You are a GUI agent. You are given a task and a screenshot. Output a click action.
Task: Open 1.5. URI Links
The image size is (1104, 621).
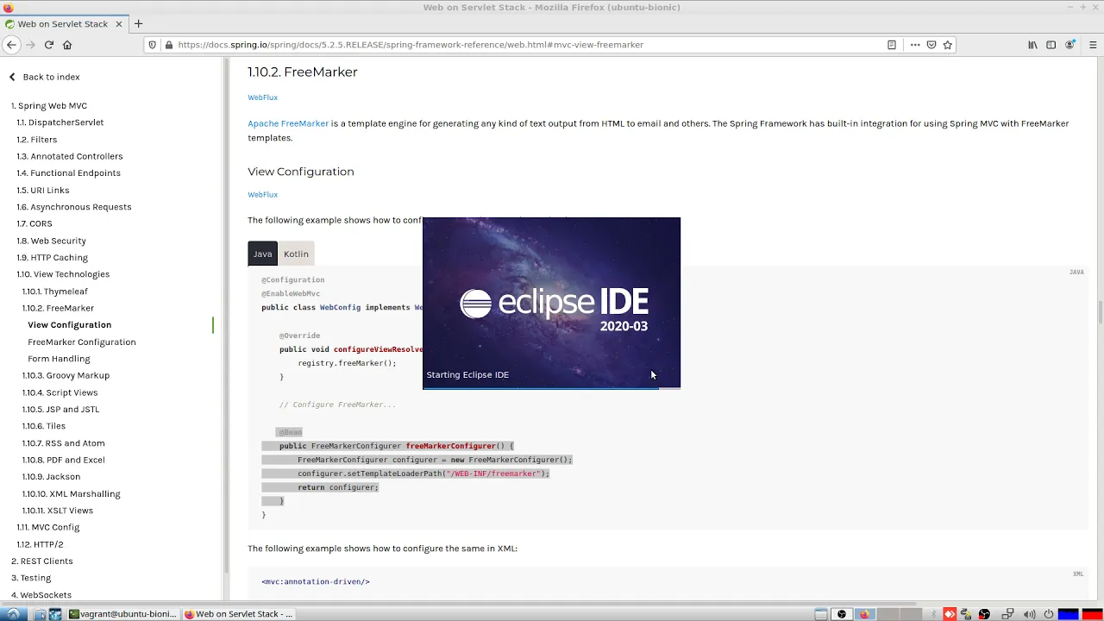(43, 190)
